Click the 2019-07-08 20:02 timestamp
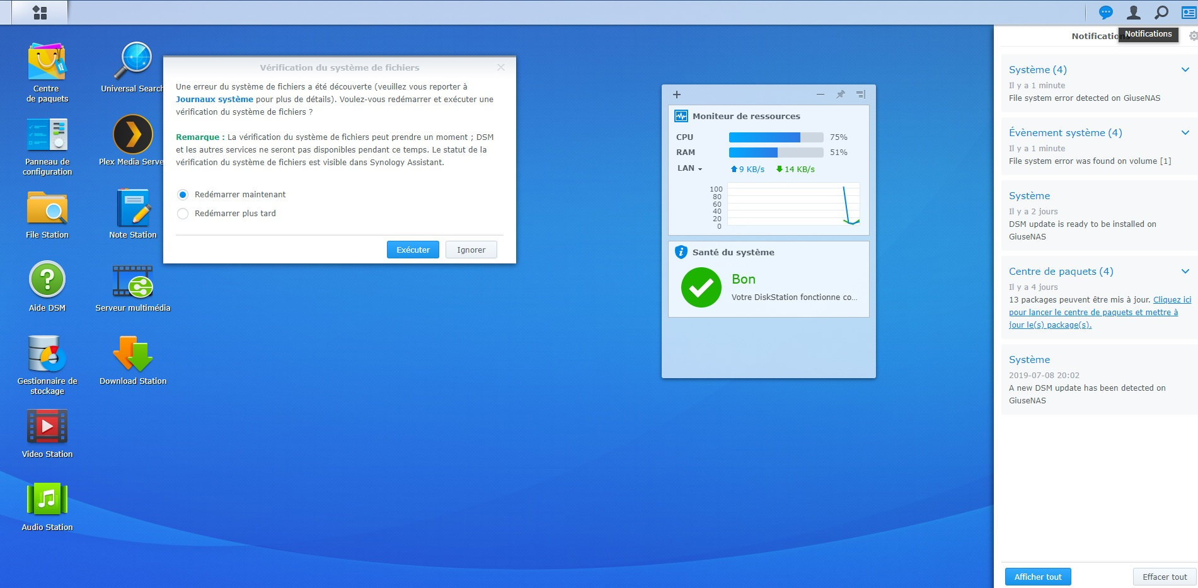 pos(1044,375)
